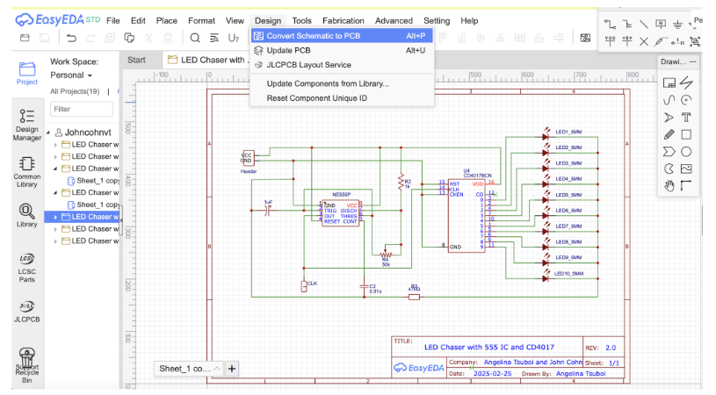
Task: Open the Design Manager panel
Action: pos(26,124)
